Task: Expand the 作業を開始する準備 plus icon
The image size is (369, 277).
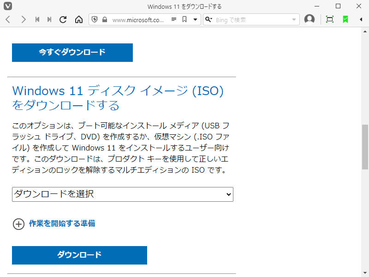Action: click(18, 224)
